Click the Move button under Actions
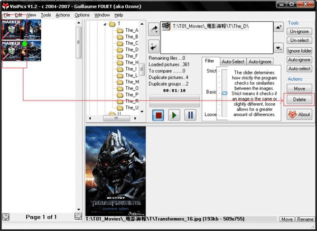 pyautogui.click(x=299, y=89)
